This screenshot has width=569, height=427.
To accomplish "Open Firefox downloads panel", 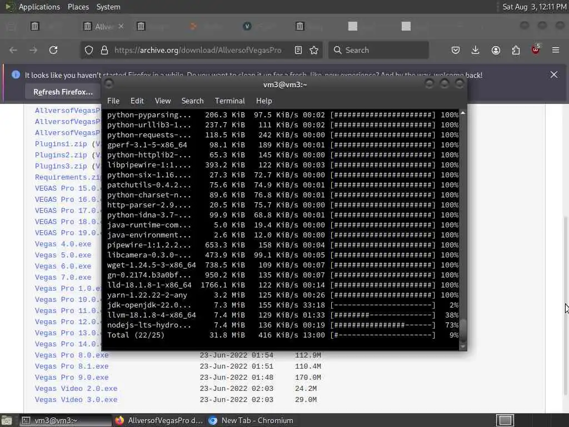I will (476, 50).
